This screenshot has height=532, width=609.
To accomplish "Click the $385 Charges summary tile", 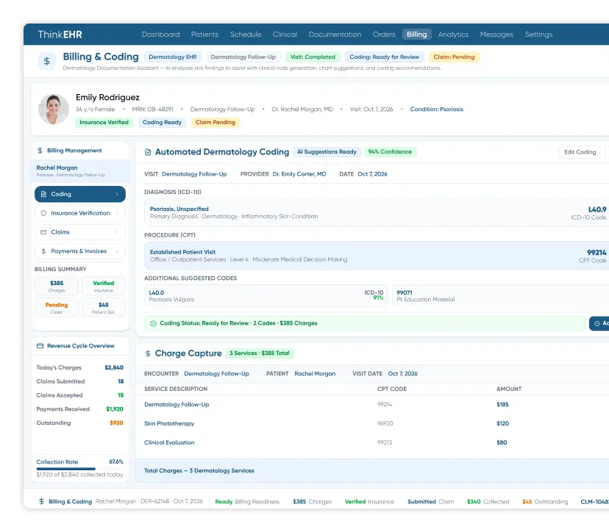I will coord(57,286).
